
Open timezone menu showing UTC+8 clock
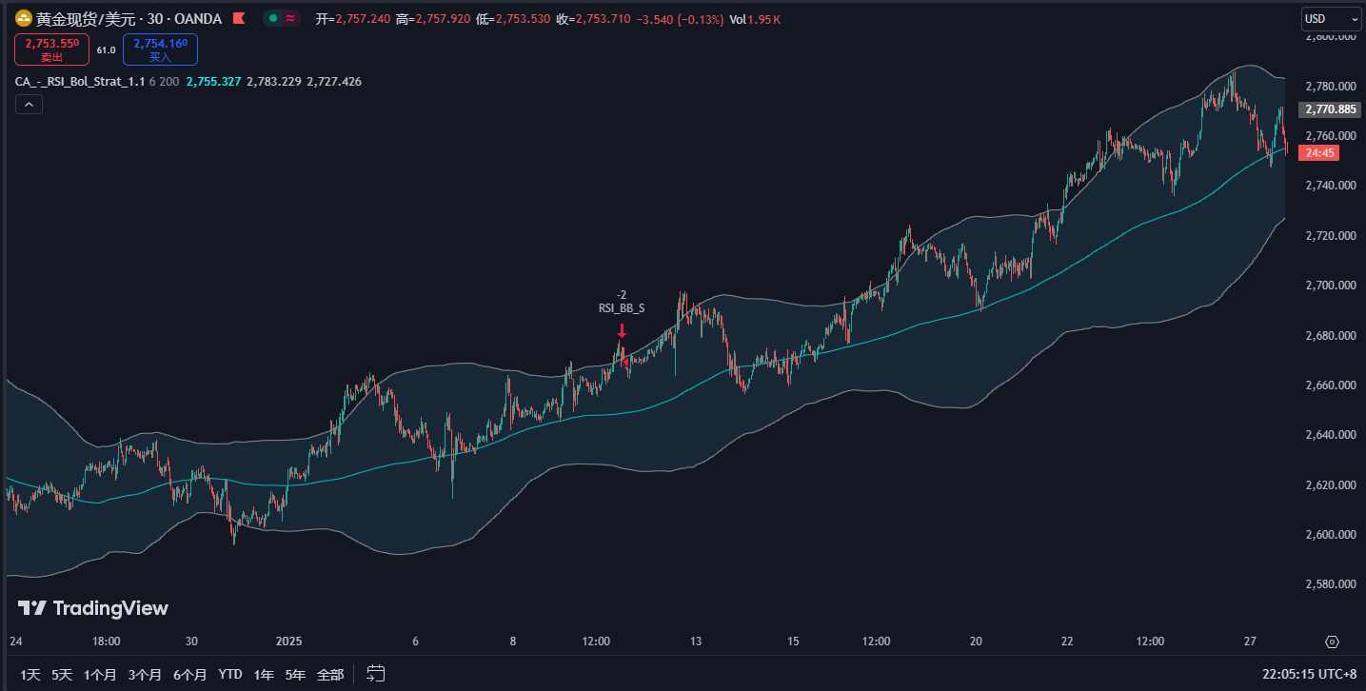click(x=1311, y=674)
